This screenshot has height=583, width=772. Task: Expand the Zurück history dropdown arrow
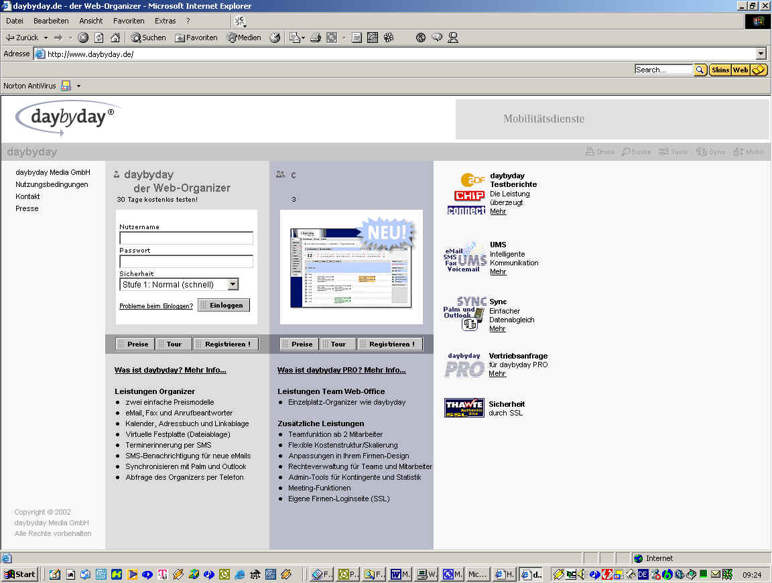[46, 38]
